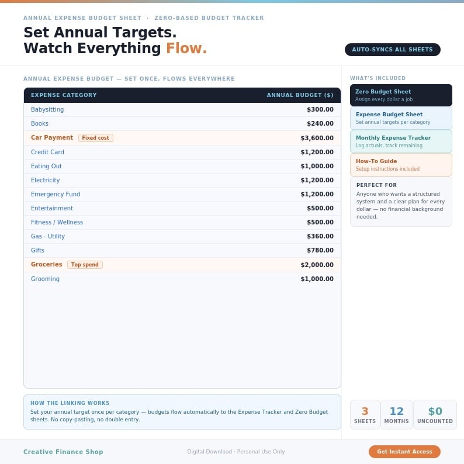
Task: Open the Creative Finance Shop link
Action: (63, 452)
